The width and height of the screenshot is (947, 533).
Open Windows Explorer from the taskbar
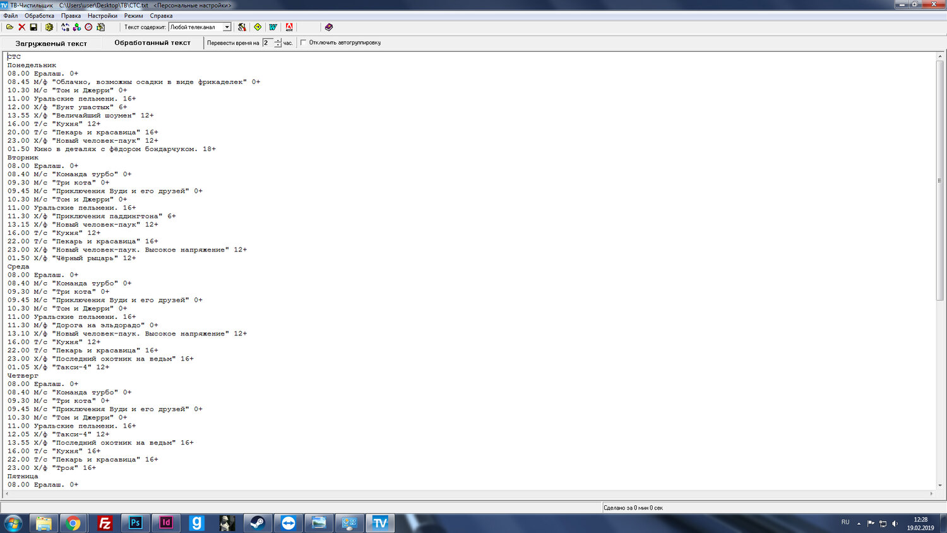[44, 523]
